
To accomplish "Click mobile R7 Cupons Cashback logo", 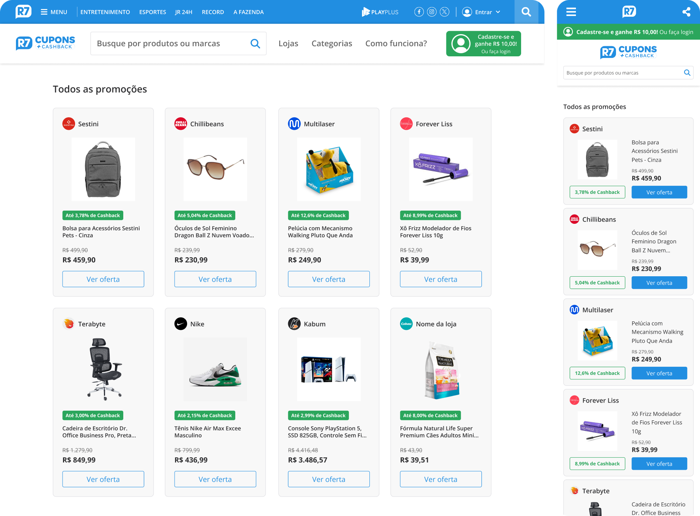I will click(628, 52).
